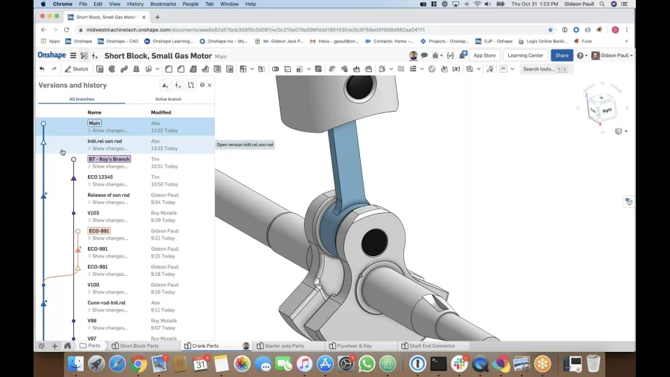Click the Redo arrow
Image resolution: width=670 pixels, height=377 pixels.
[x=54, y=69]
